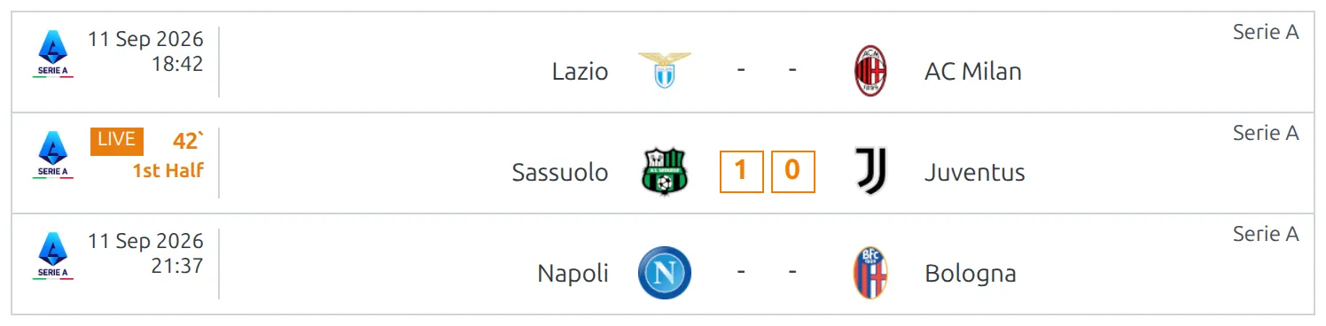Open the Sassuolo team crest
1326x326 pixels.
coord(664,172)
